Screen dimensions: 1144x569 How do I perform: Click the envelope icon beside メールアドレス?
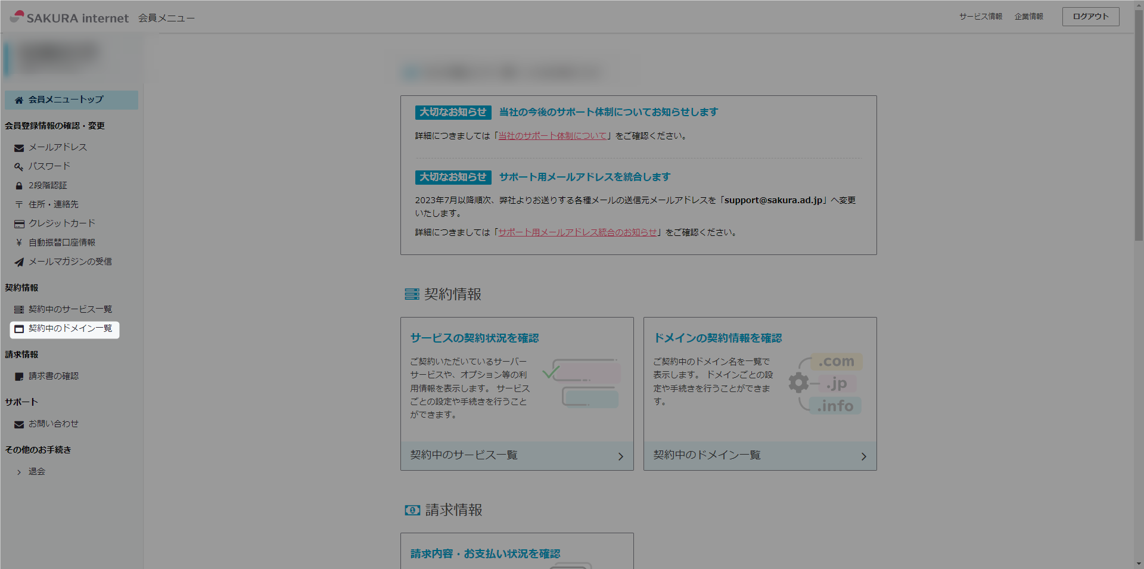[19, 148]
